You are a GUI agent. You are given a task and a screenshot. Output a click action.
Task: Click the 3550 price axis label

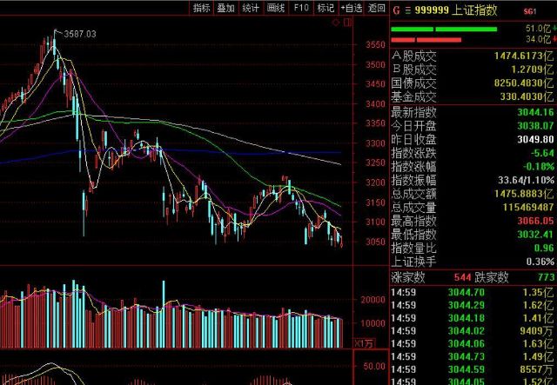coord(375,45)
